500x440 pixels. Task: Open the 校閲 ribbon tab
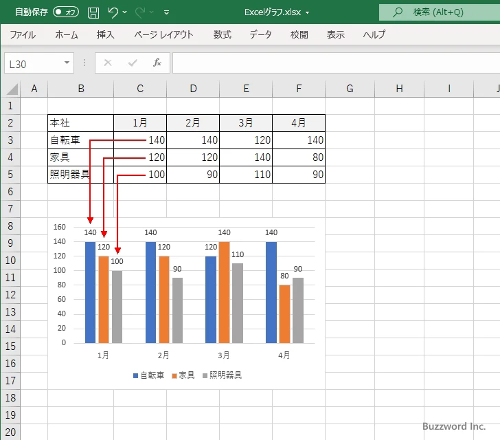pos(299,34)
